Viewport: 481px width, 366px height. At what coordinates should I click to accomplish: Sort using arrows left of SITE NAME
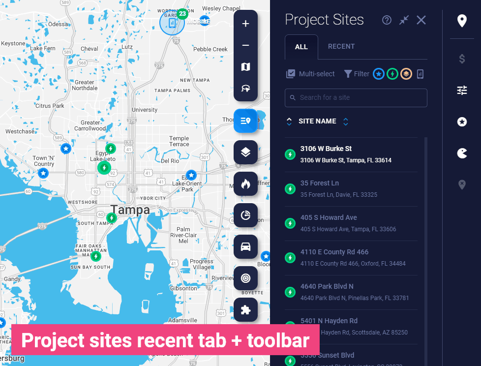point(289,122)
